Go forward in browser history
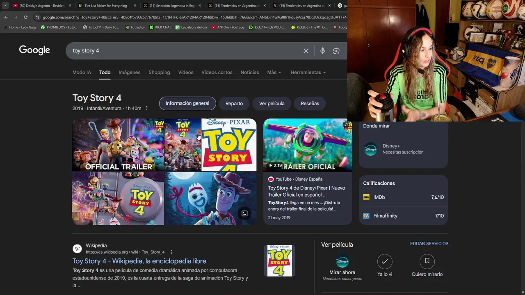This screenshot has height=295, width=525. (16, 17)
